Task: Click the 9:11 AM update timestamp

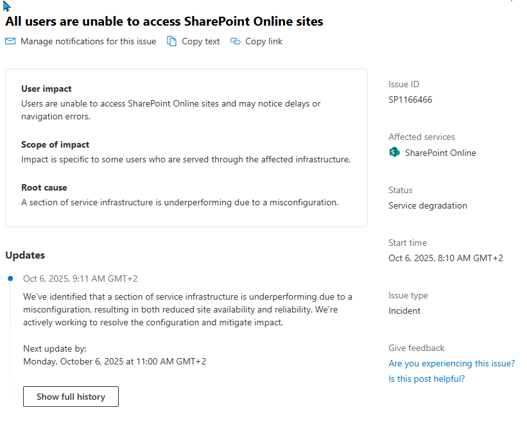Action: [80, 278]
